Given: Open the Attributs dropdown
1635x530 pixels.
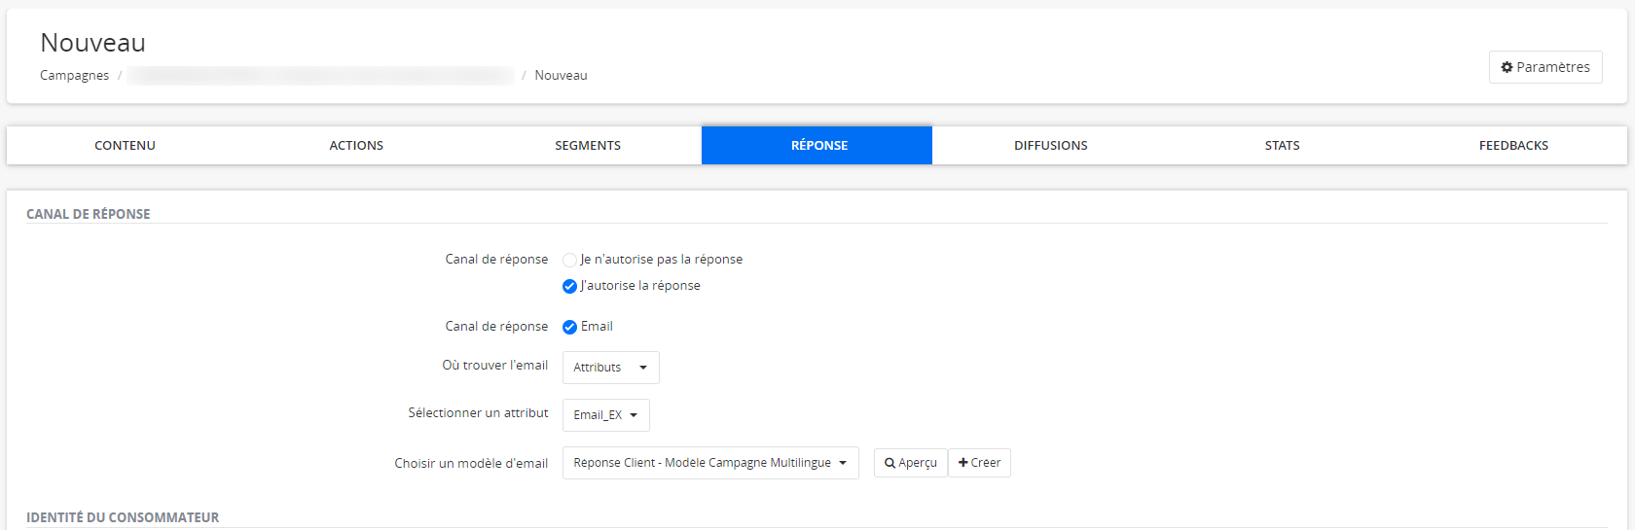Looking at the screenshot, I should (610, 368).
